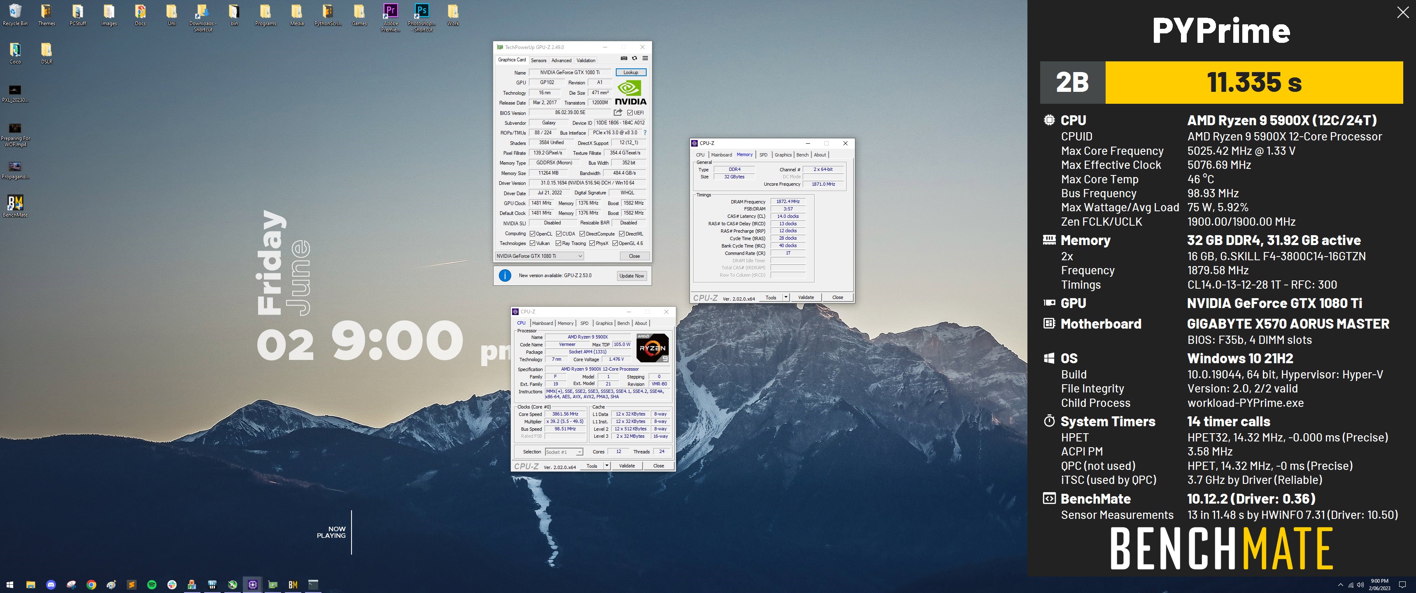
Task: Toggle the PhysX checkbox
Action: click(592, 243)
